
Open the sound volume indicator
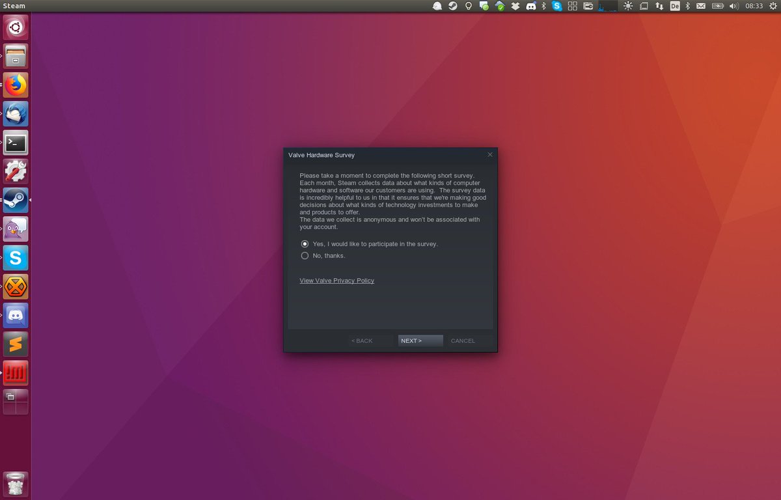(x=734, y=6)
